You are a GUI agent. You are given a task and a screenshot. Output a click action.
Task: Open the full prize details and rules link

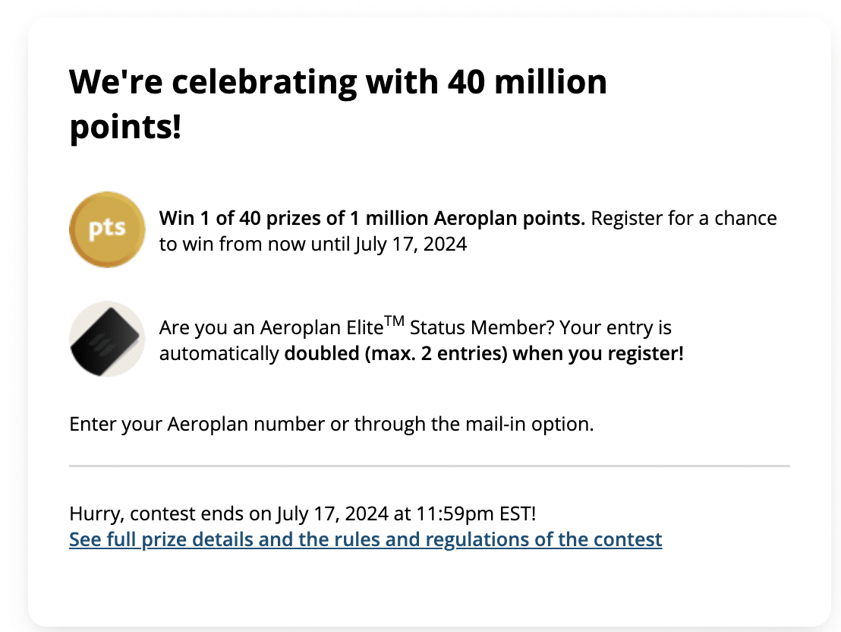click(365, 540)
